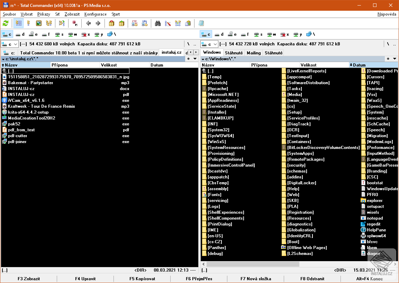Image resolution: width=399 pixels, height=283 pixels.
Task: Click right panel horizontal scrollbar thumb
Action: coord(253,264)
